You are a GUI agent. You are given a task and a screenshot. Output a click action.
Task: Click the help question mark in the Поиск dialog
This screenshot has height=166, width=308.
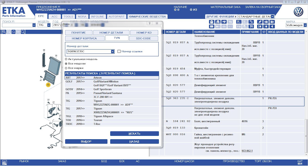tap(150, 23)
